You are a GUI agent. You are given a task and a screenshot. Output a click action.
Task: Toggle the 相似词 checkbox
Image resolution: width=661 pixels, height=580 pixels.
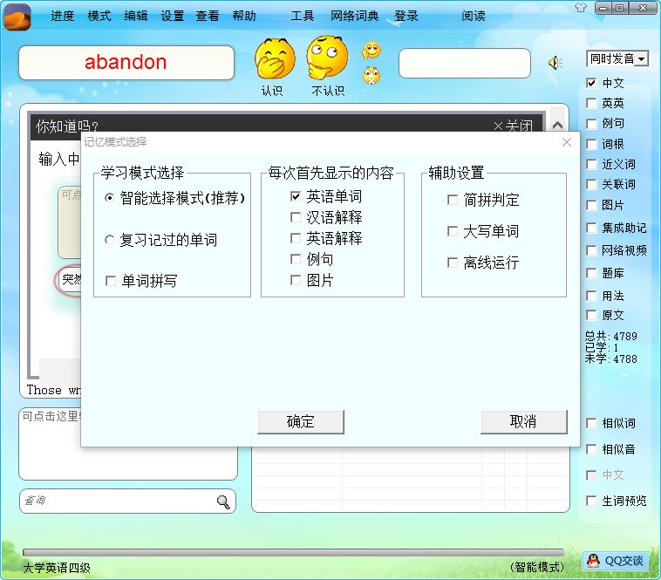(x=591, y=423)
